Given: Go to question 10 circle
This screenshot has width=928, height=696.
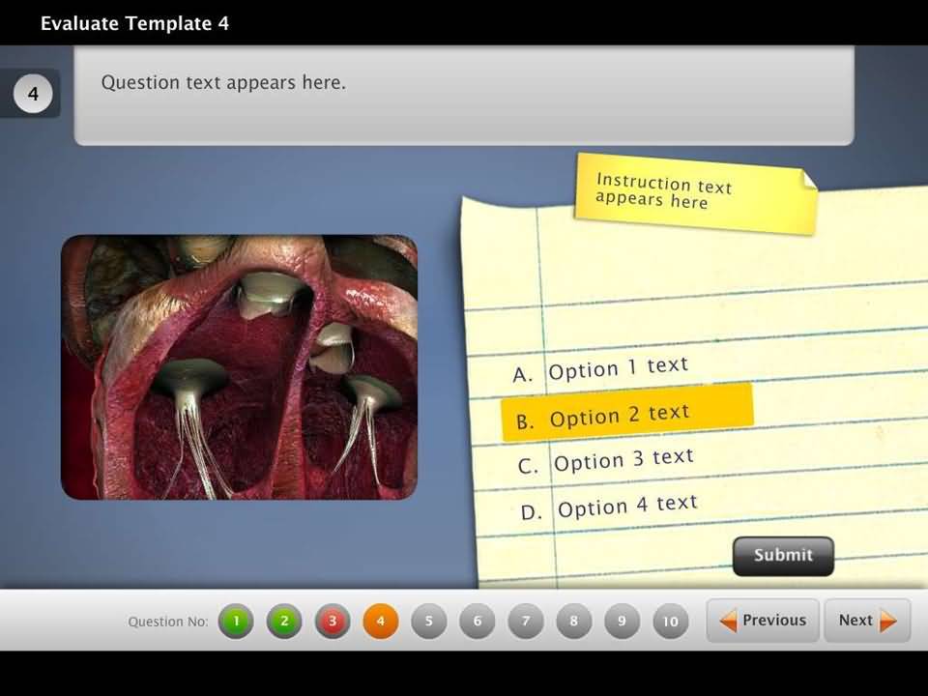Looking at the screenshot, I should (x=671, y=622).
